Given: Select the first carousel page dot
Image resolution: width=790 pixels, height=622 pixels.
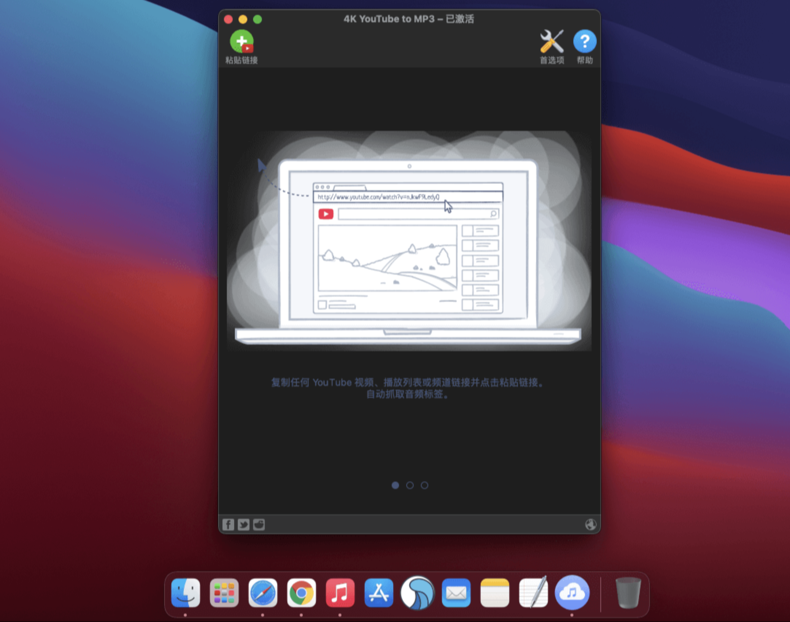Looking at the screenshot, I should (x=396, y=485).
